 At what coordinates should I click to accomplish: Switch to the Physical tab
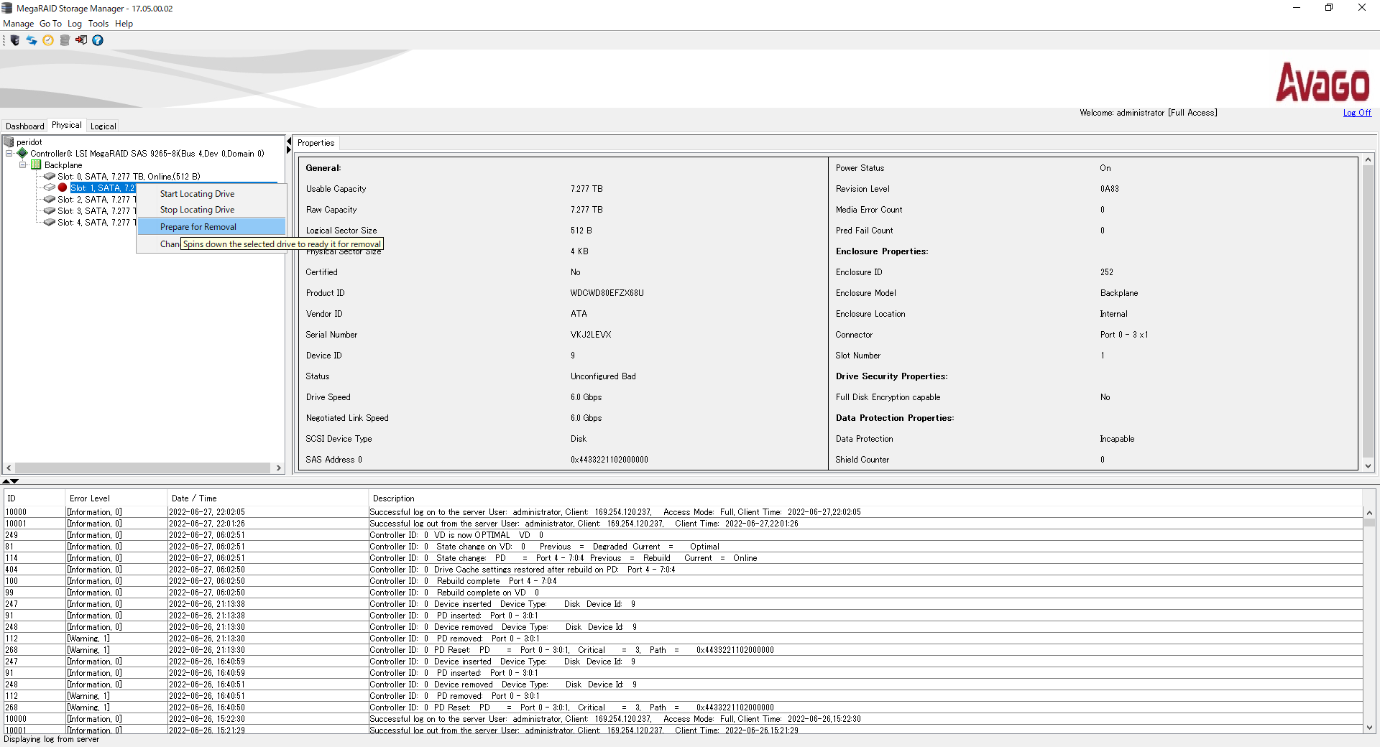pyautogui.click(x=67, y=125)
